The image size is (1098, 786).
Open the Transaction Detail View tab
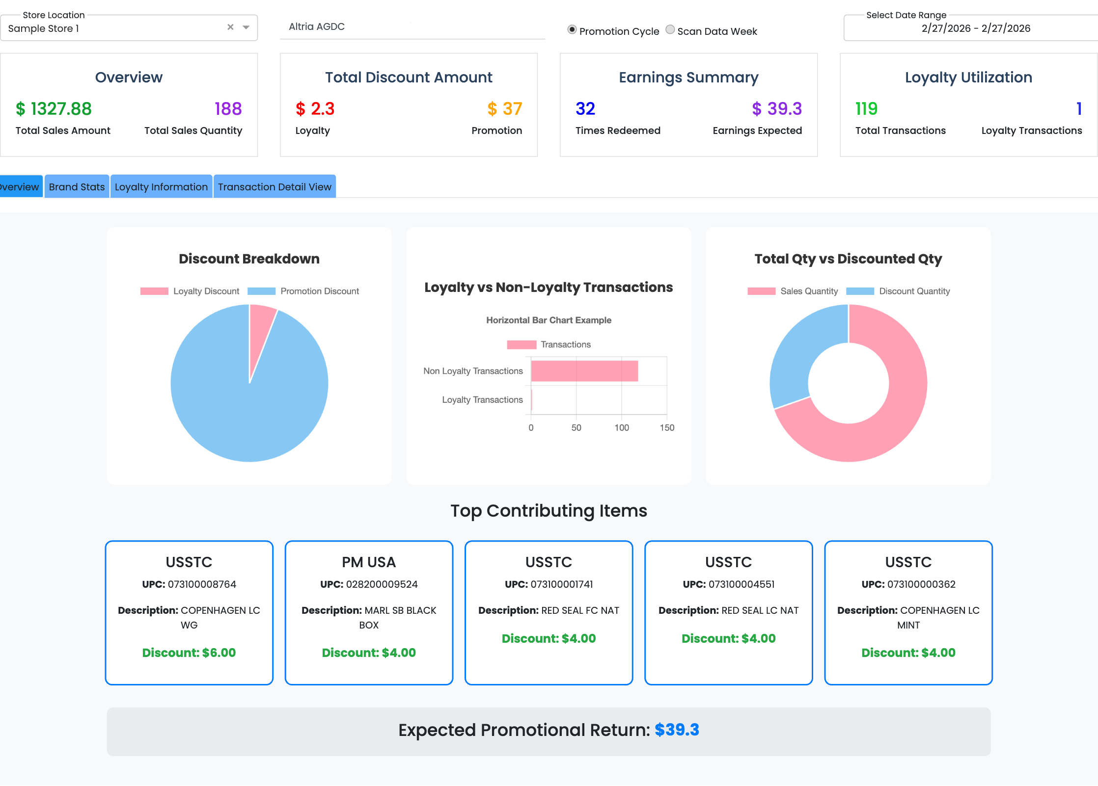(274, 187)
